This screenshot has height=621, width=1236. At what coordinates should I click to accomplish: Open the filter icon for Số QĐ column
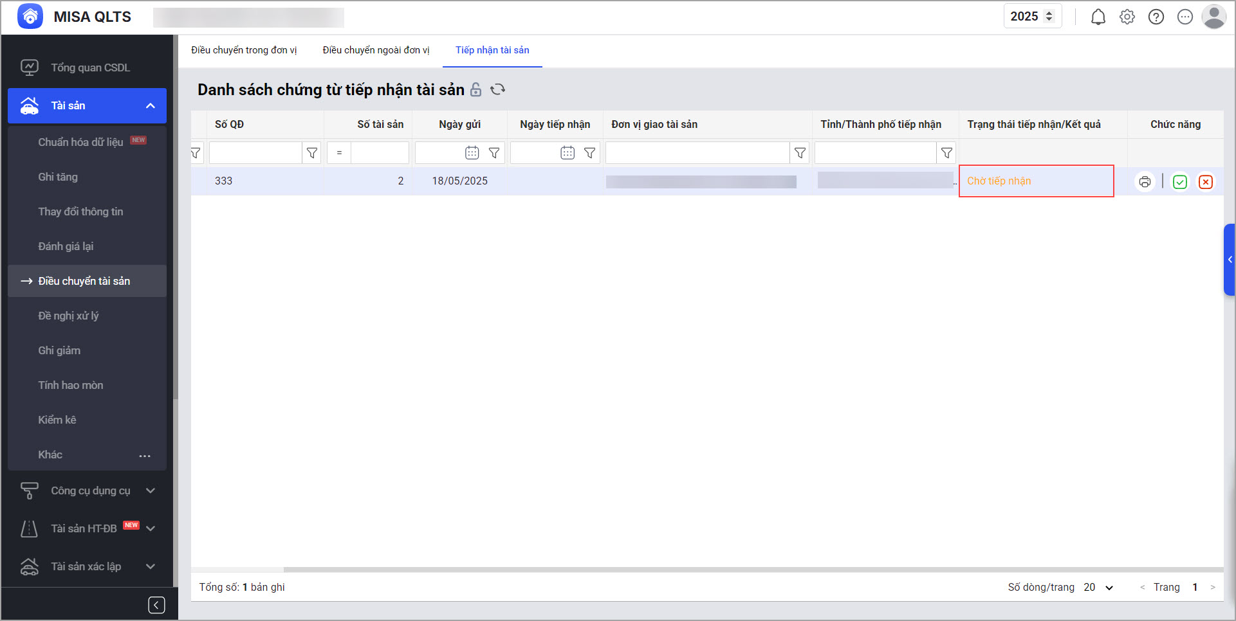tap(312, 153)
